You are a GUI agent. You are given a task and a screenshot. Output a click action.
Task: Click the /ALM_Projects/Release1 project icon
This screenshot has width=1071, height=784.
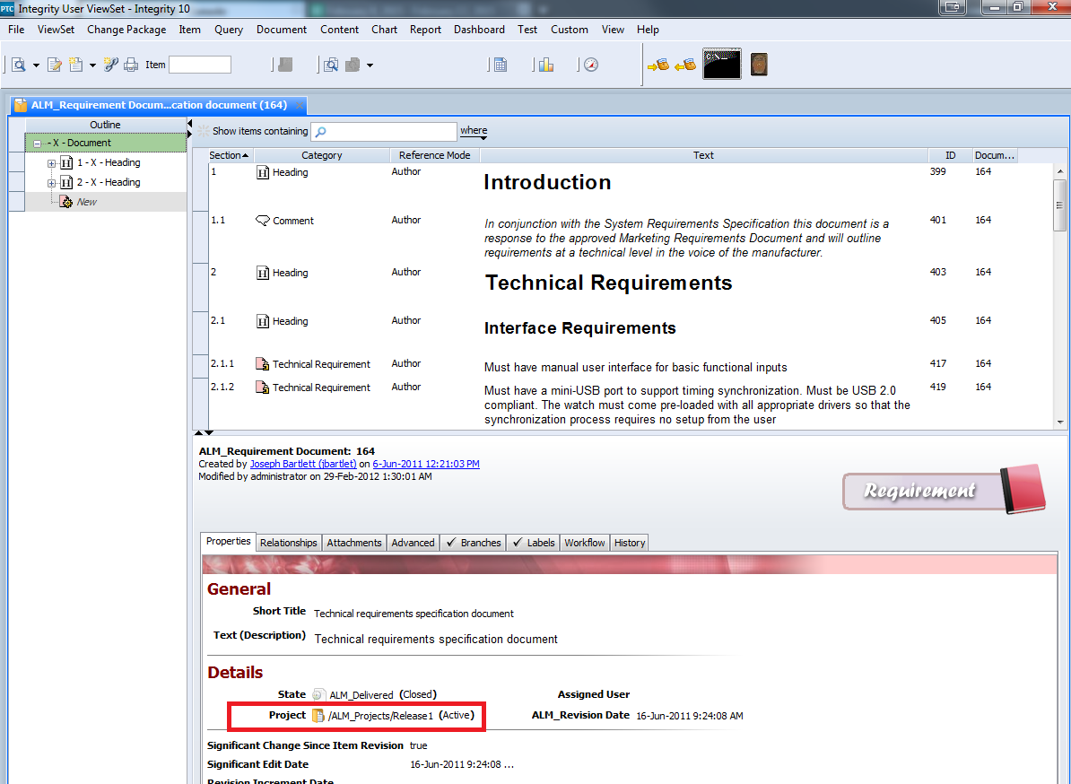318,716
